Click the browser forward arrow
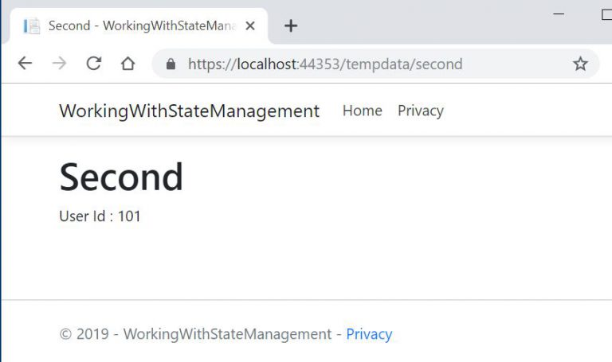Image resolution: width=612 pixels, height=362 pixels. point(59,64)
